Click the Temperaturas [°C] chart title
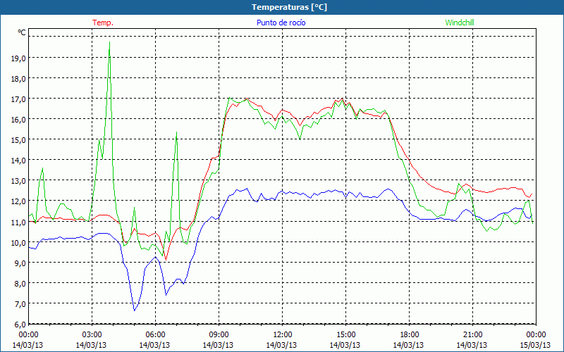This screenshot has width=564, height=352. 289,7
